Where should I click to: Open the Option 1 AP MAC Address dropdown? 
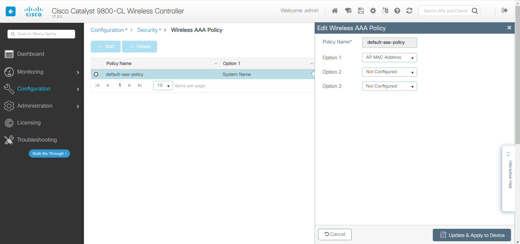389,58
